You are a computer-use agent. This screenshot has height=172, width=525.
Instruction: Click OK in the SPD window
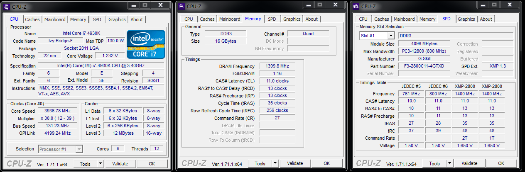click(x=501, y=163)
